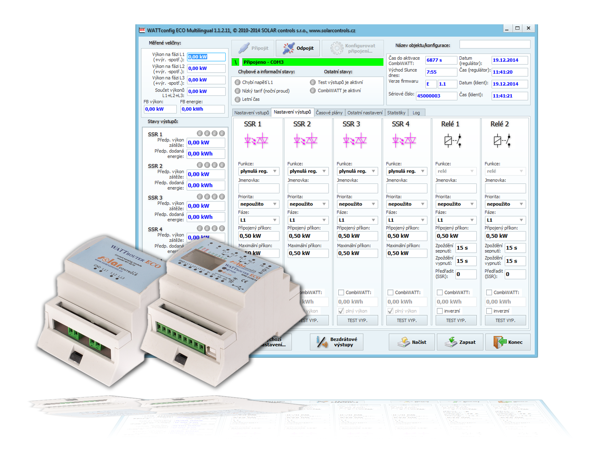Enable CombiWATT checkbox for Relé 2
The width and height of the screenshot is (591, 460).
click(489, 292)
